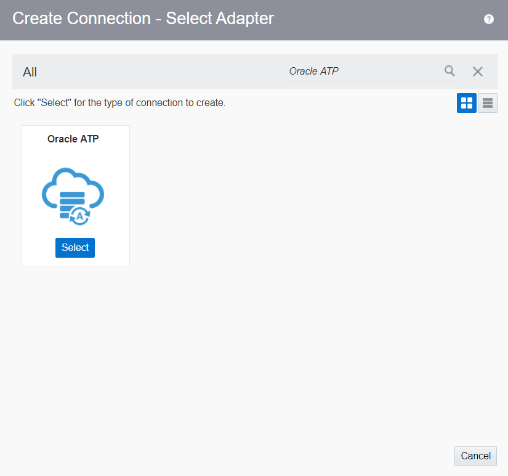Click the 'Click "Select" for the type' instruction text
Image resolution: width=508 pixels, height=476 pixels.
119,102
